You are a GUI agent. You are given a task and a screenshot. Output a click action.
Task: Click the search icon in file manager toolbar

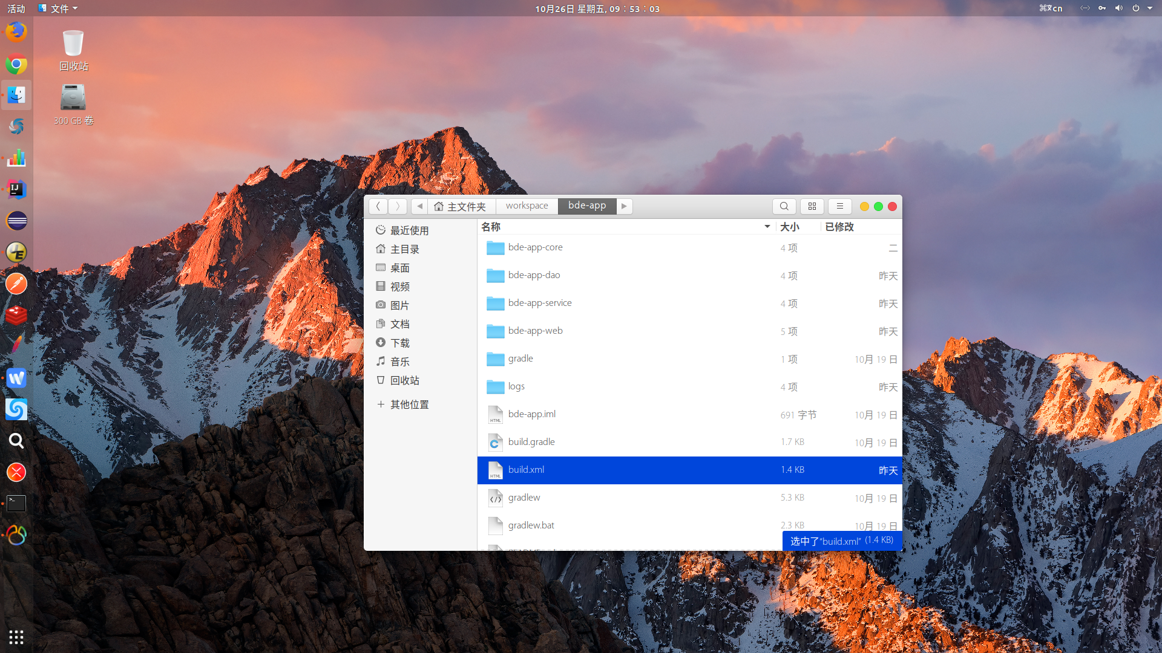click(x=784, y=206)
